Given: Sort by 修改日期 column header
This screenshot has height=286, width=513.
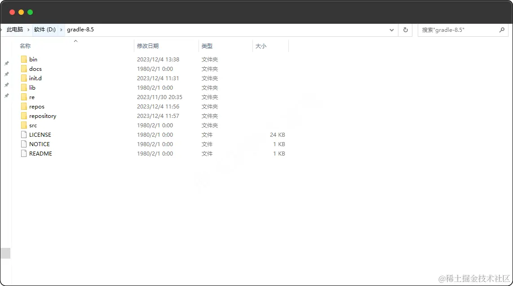Looking at the screenshot, I should click(148, 46).
